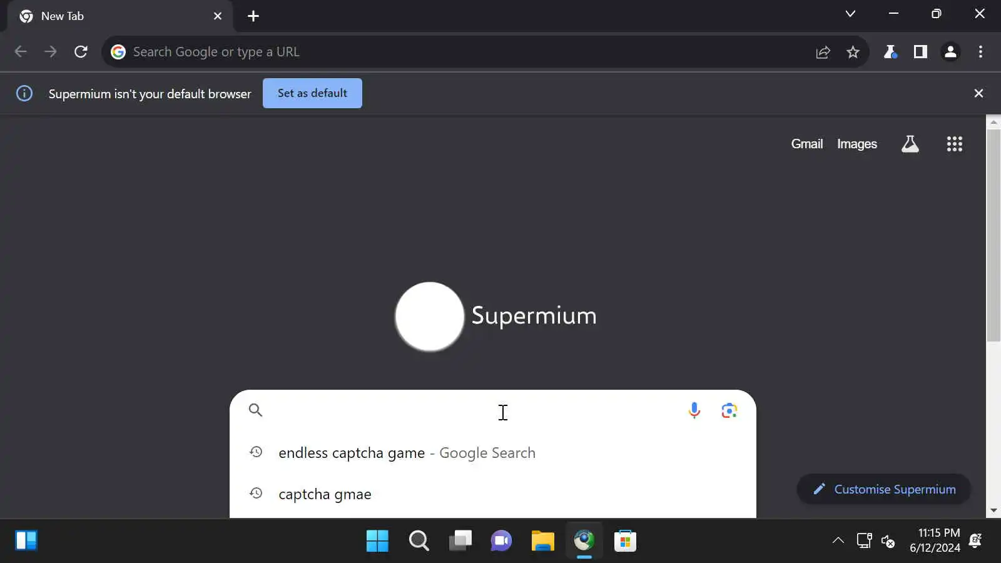Viewport: 1001px width, 563px height.
Task: Select suggestion 'endless captcha game'
Action: click(493, 452)
